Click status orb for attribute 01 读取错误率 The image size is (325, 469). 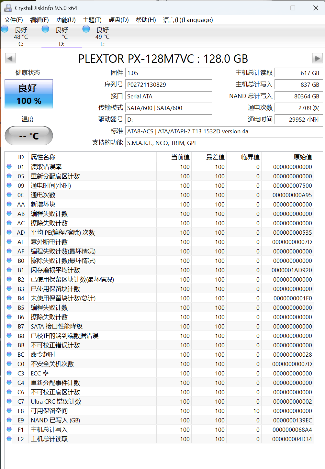point(9,166)
